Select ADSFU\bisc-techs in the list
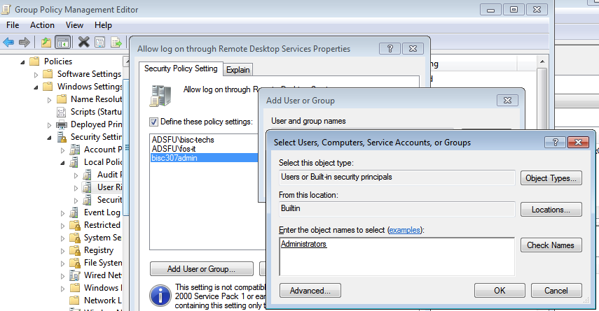This screenshot has width=599, height=311. 183,140
